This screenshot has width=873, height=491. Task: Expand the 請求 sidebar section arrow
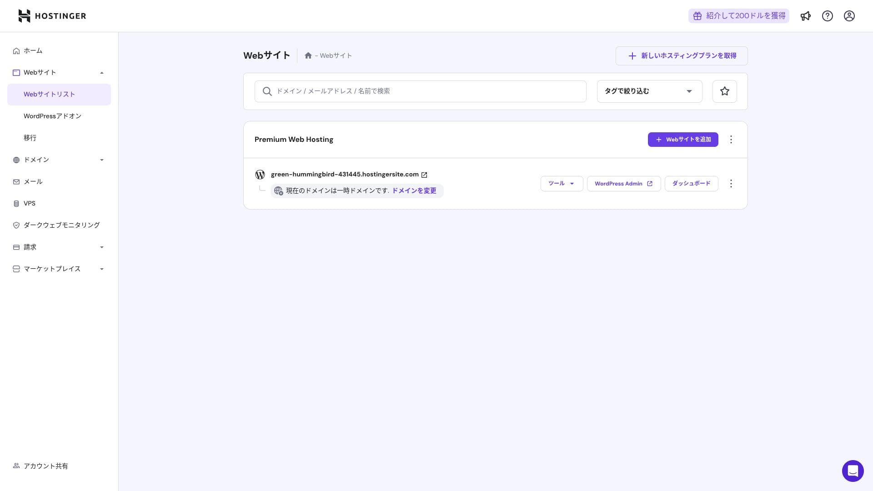point(102,247)
